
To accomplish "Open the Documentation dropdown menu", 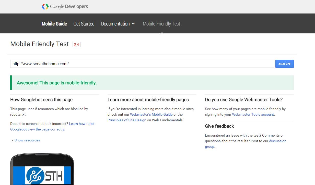I will [118, 24].
